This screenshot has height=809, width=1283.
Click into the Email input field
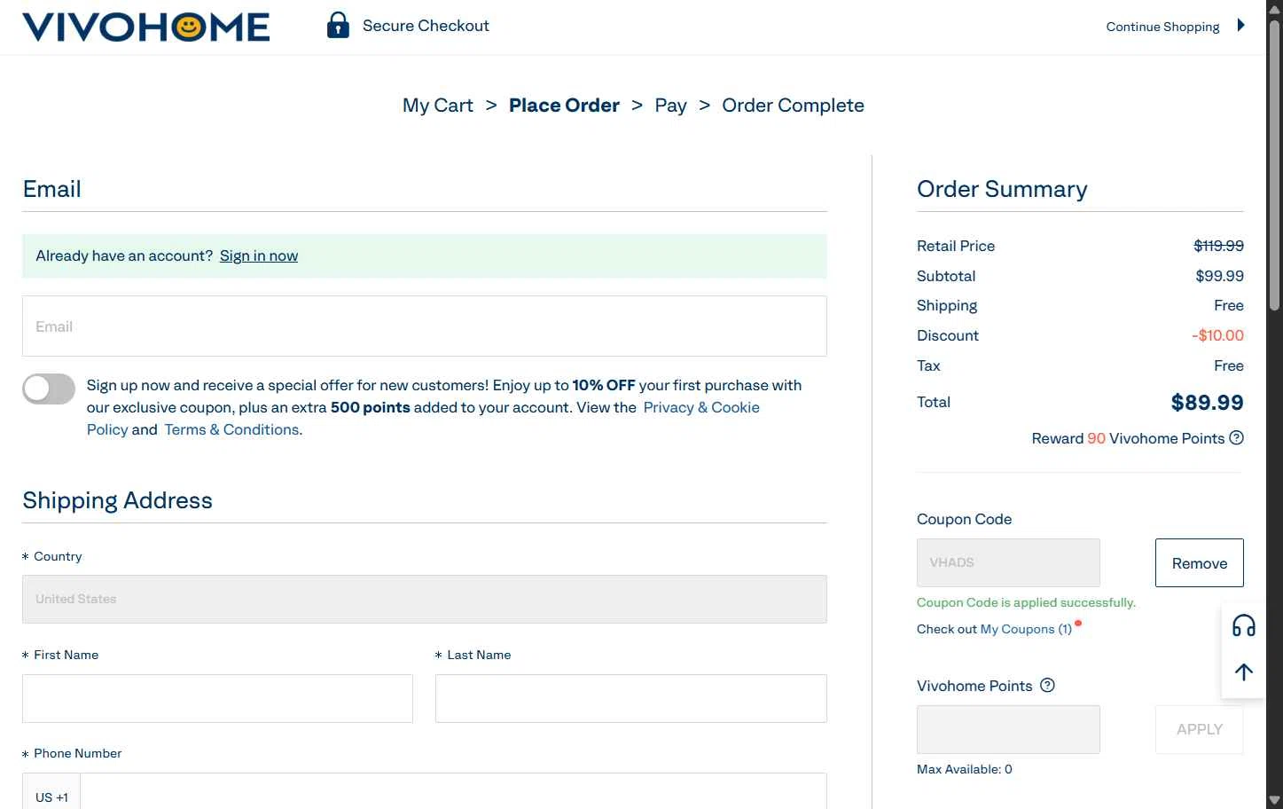click(425, 326)
